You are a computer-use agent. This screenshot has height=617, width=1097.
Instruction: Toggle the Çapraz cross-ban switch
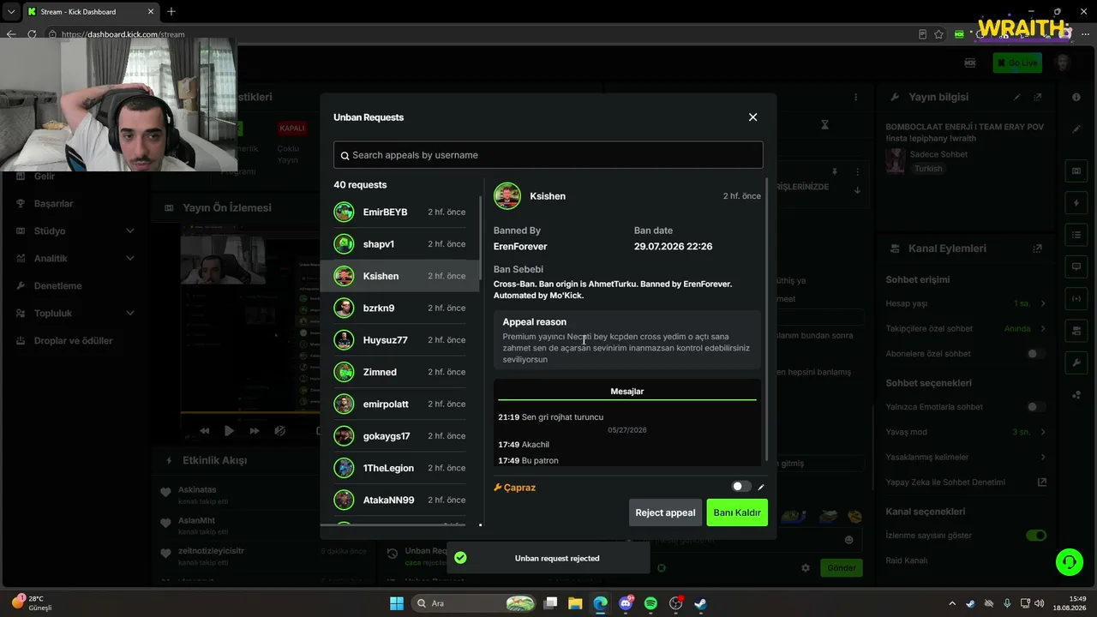[741, 487]
